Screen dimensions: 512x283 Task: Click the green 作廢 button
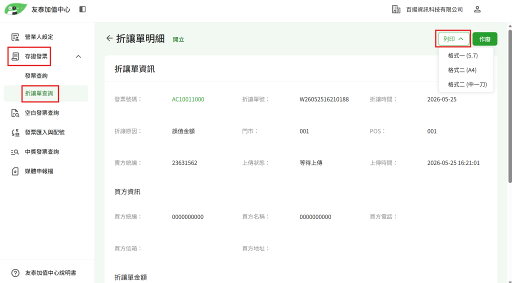[484, 39]
